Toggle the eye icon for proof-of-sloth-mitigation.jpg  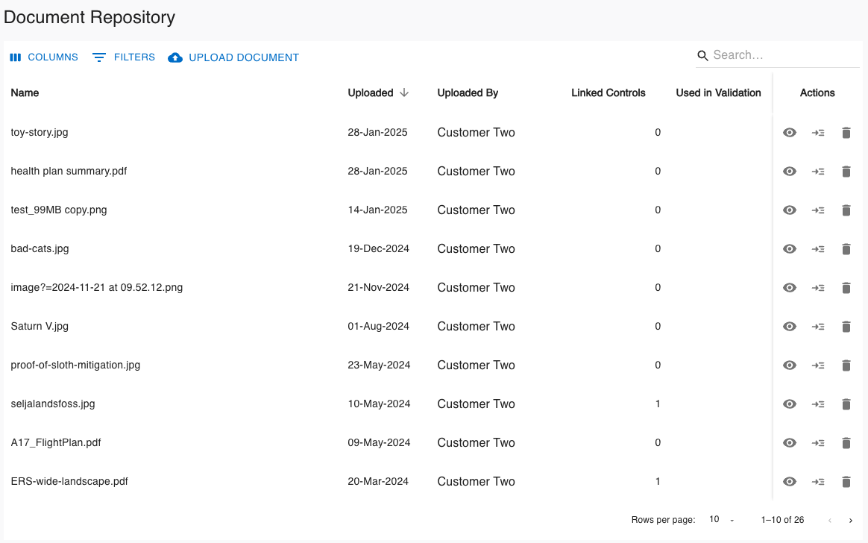[x=789, y=365]
